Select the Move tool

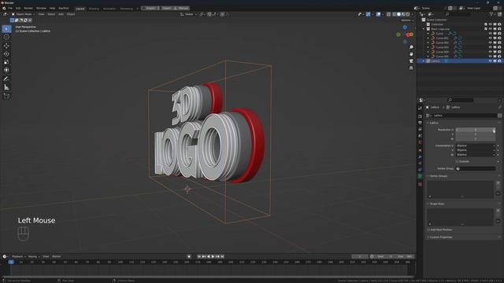6,46
